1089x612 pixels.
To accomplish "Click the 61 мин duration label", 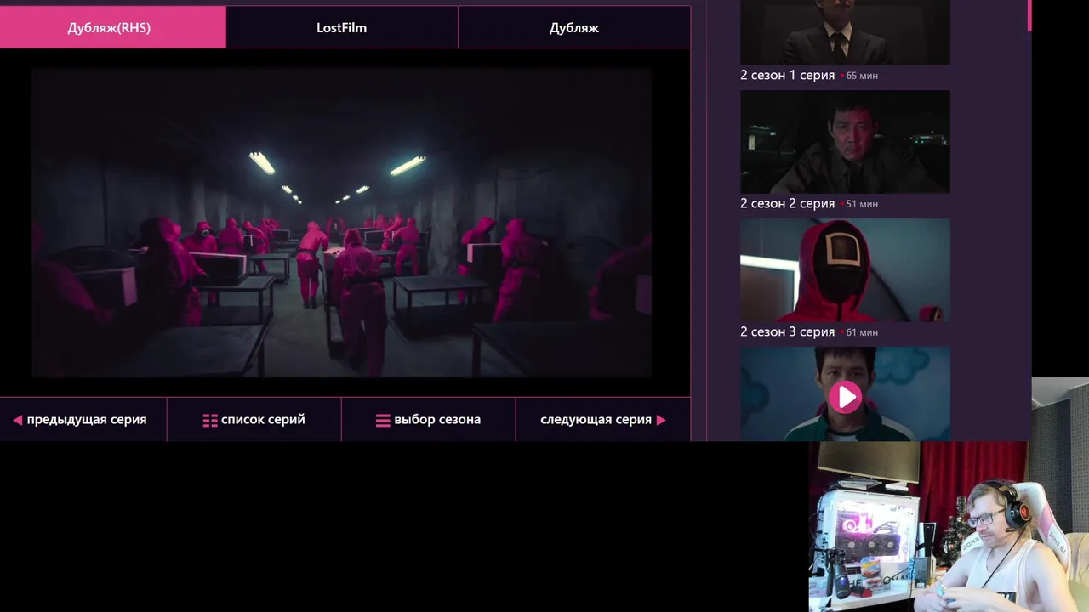I will [x=862, y=332].
